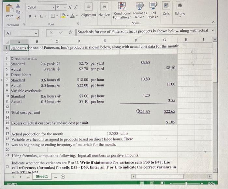
Task: Add a new sheet with plus icon
Action: [x=63, y=177]
